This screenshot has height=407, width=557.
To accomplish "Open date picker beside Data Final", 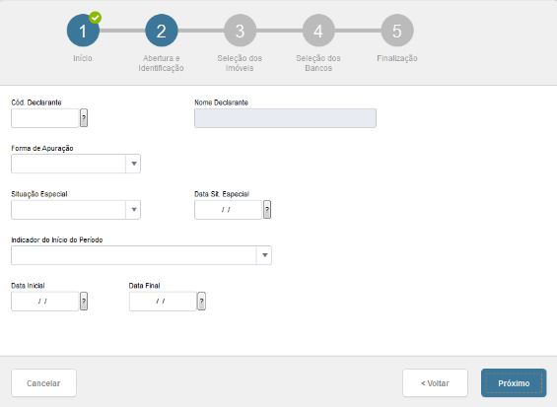I will 201,302.
